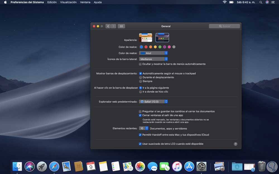Click the Buscar search field
Viewport: 279px width, 174px height.
tap(224, 26)
